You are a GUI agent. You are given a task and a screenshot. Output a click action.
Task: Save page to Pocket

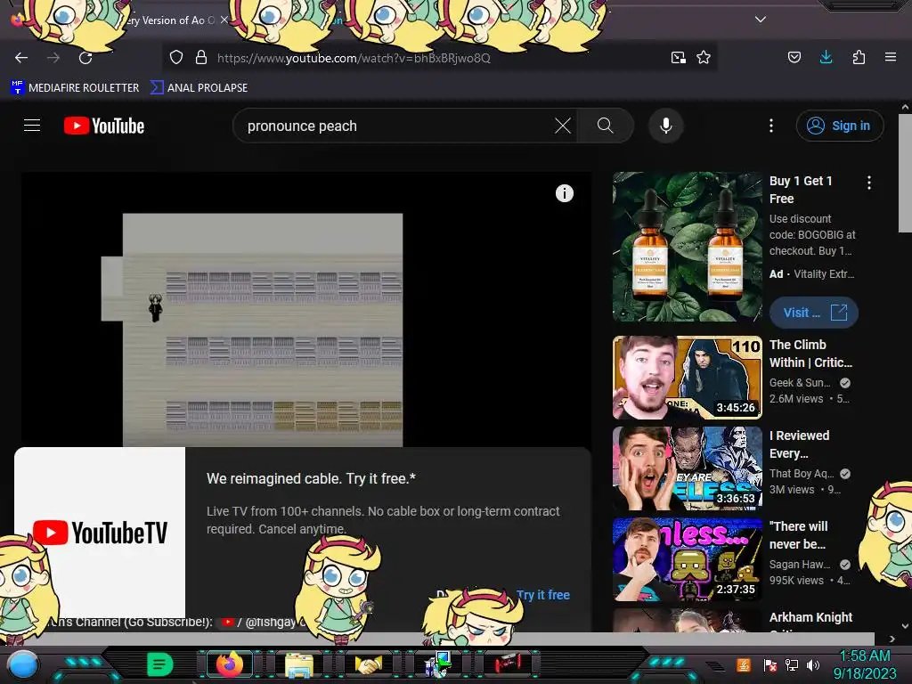(x=794, y=57)
